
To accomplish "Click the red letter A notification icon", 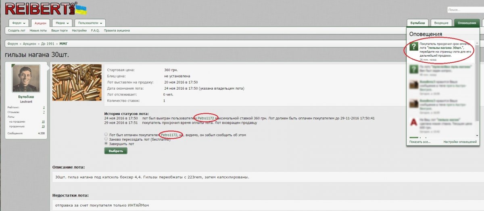I will (413, 122).
